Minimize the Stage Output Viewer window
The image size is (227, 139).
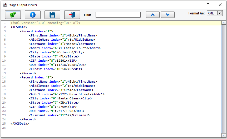coord(196,5)
